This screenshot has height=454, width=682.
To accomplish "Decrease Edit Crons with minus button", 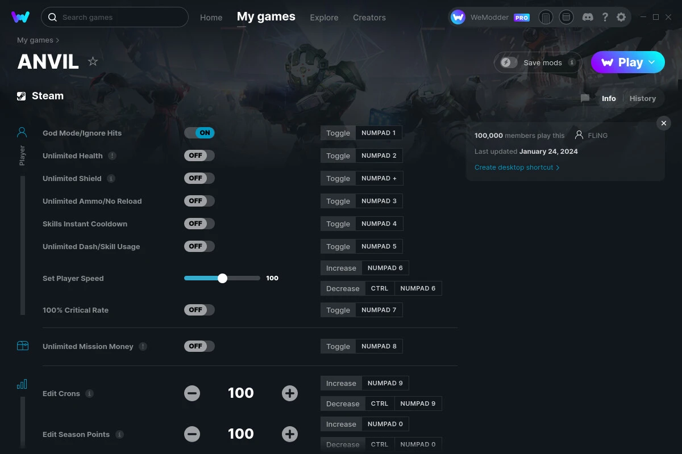I will click(x=192, y=393).
